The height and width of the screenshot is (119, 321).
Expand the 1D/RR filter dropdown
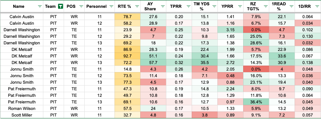pyautogui.click(x=317, y=7)
